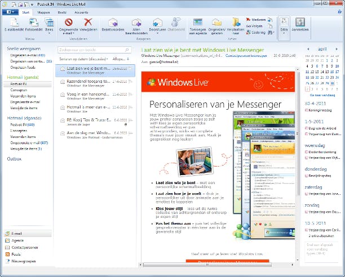This screenshot has height=277, width=345.
Task: Open the Codering option
Action: tap(256, 32)
